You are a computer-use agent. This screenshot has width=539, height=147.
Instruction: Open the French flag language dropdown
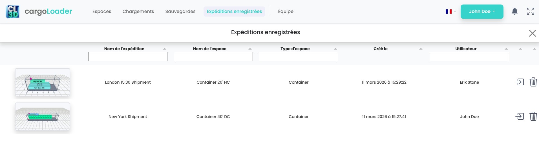pyautogui.click(x=450, y=12)
